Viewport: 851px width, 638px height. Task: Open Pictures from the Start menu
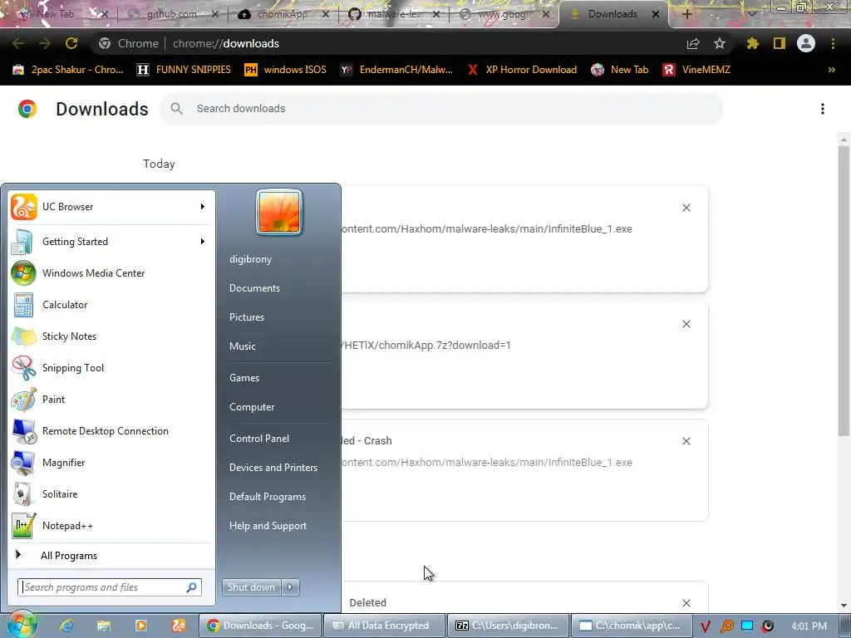click(x=246, y=317)
